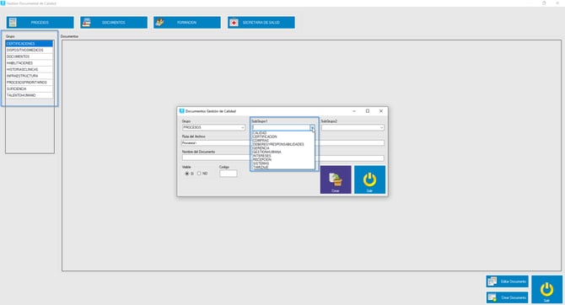Open the DOCUMENTOS top toolbar button

pyautogui.click(x=114, y=22)
